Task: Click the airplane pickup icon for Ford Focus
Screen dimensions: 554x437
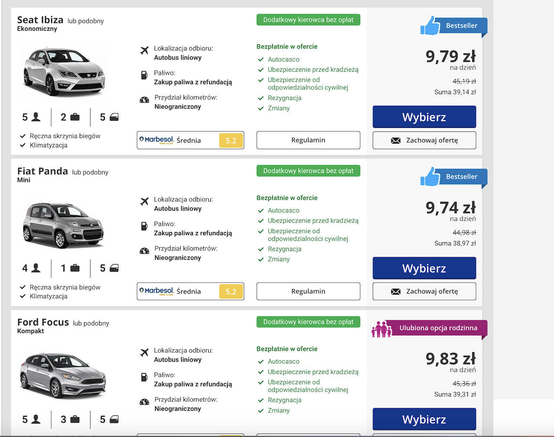Action: click(145, 353)
